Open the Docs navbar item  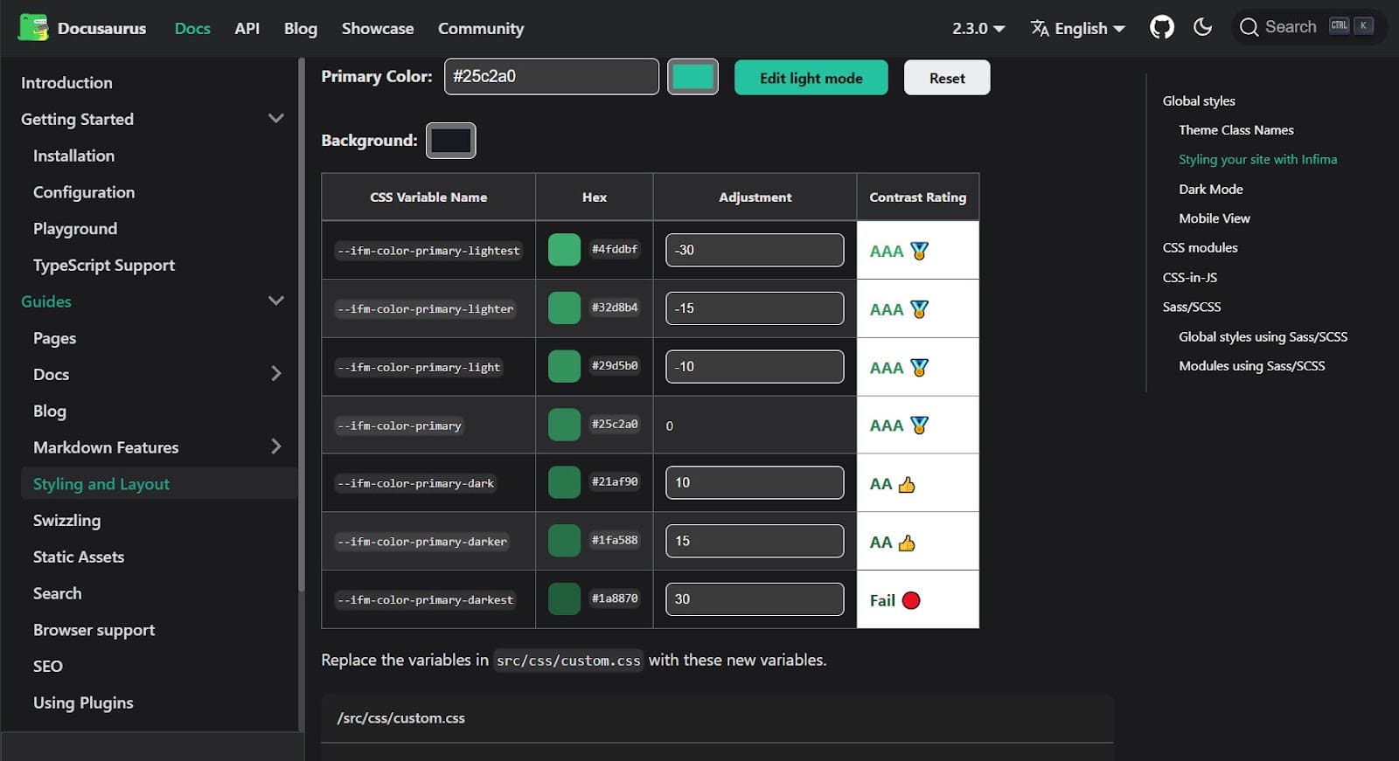[x=192, y=28]
